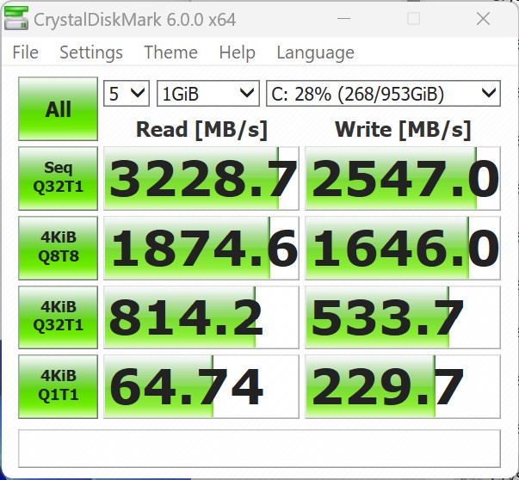Open the File menu
Image resolution: width=519 pixels, height=480 pixels.
[x=26, y=52]
